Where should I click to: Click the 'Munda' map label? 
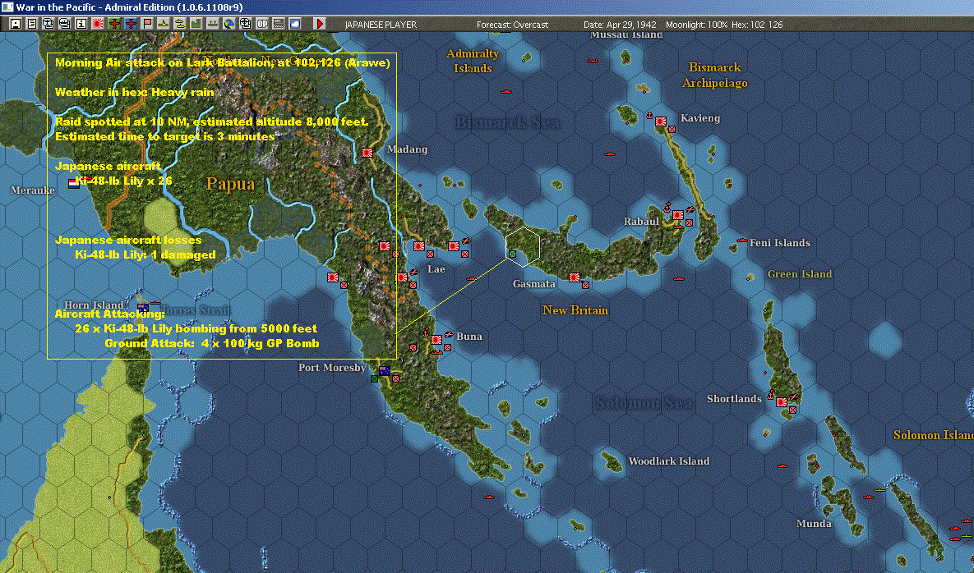(814, 524)
